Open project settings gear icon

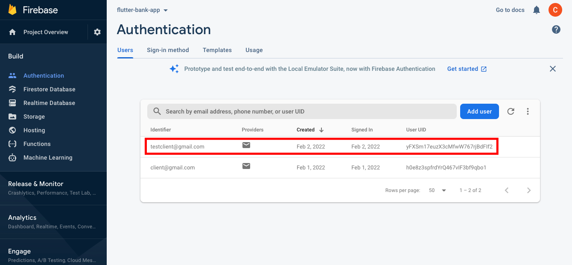pyautogui.click(x=97, y=32)
